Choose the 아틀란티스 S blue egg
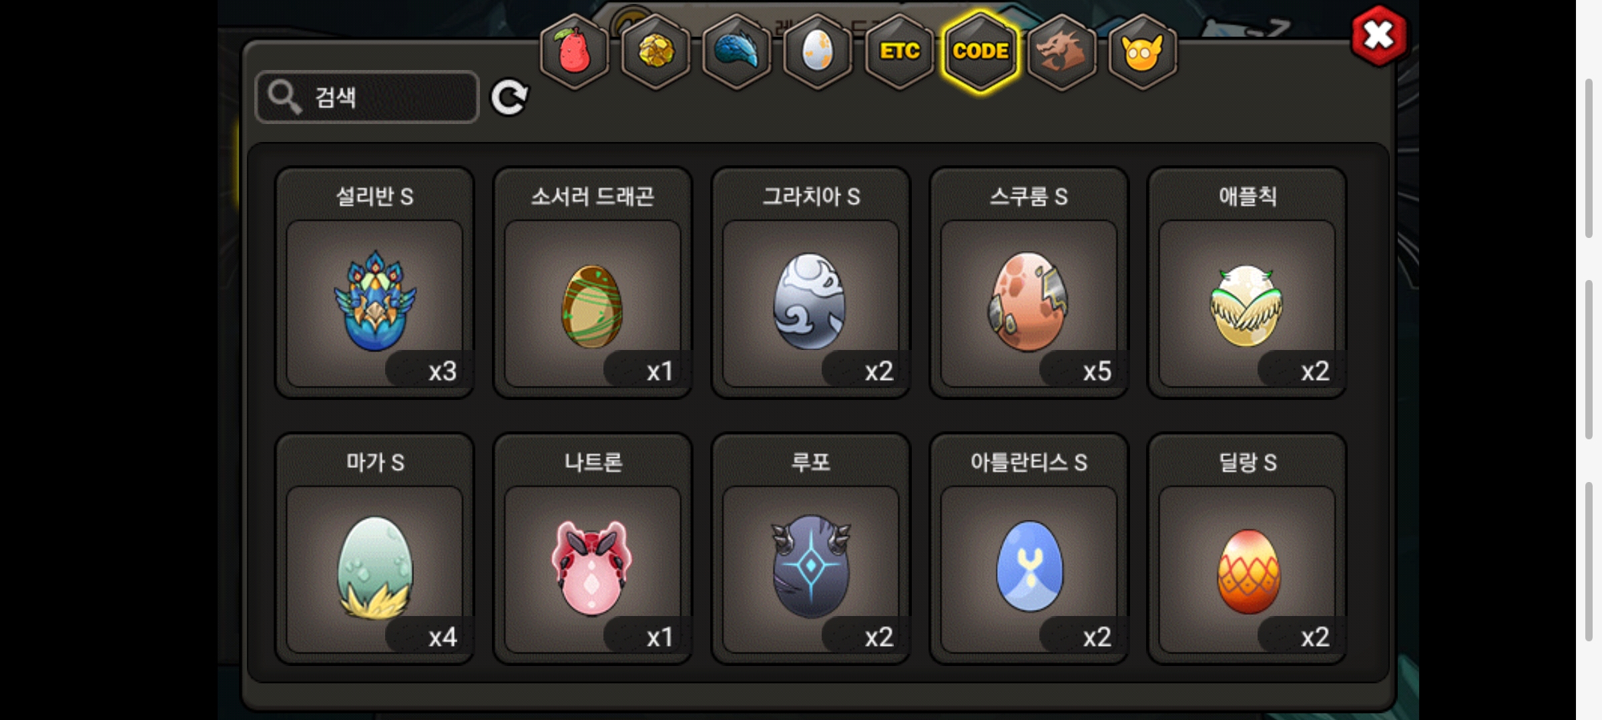This screenshot has width=1602, height=720. tap(1029, 549)
